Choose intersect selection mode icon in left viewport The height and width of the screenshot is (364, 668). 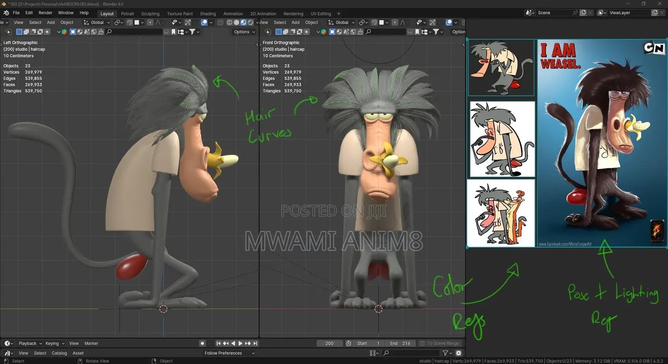(47, 32)
